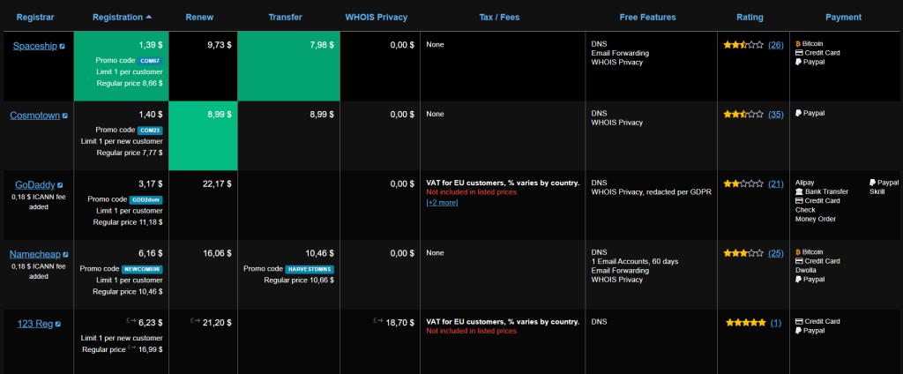Click the external link icon beside 123 Reg

(x=58, y=325)
